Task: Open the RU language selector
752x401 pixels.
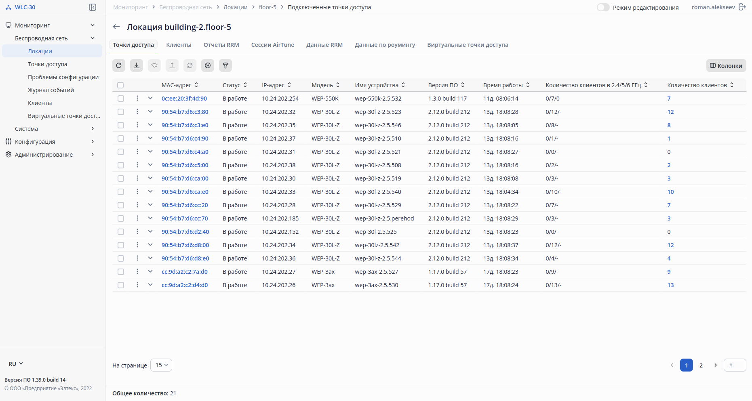Action: tap(16, 364)
